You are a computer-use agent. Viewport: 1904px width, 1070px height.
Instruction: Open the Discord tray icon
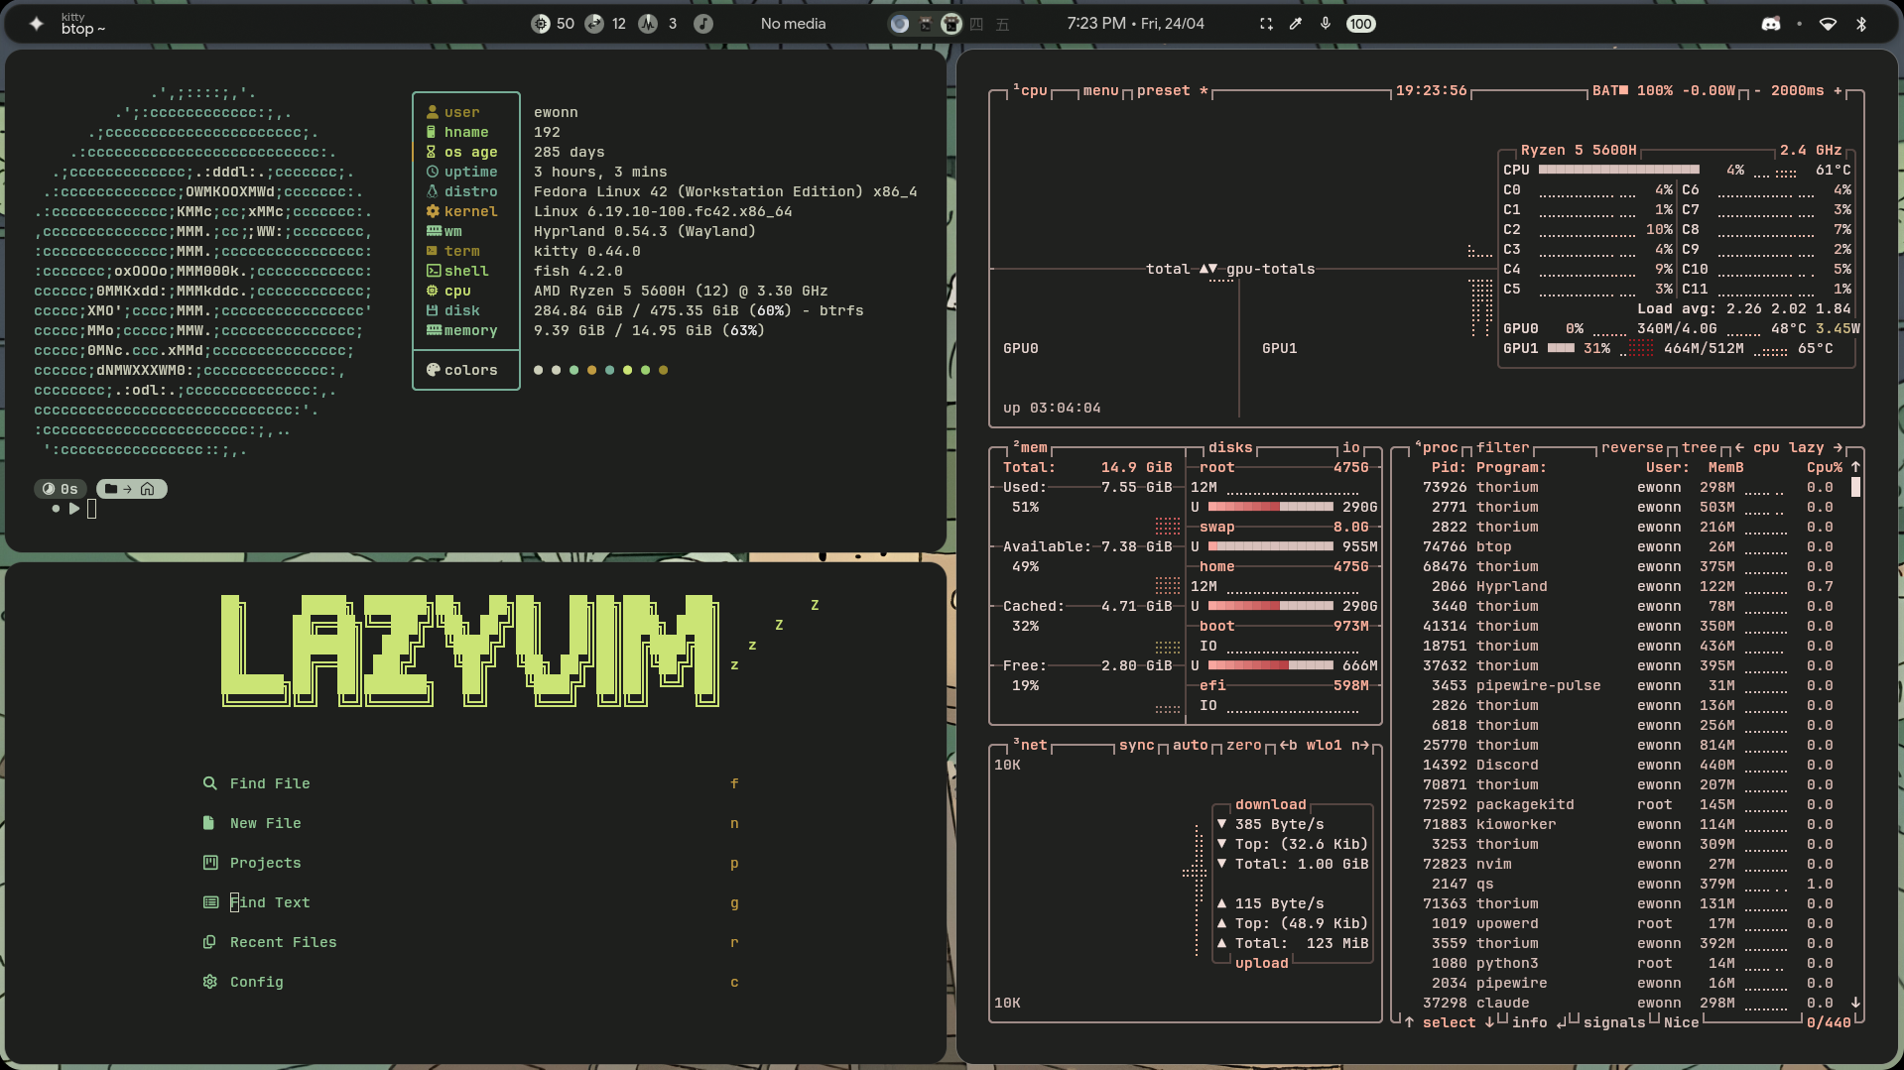pos(1771,24)
